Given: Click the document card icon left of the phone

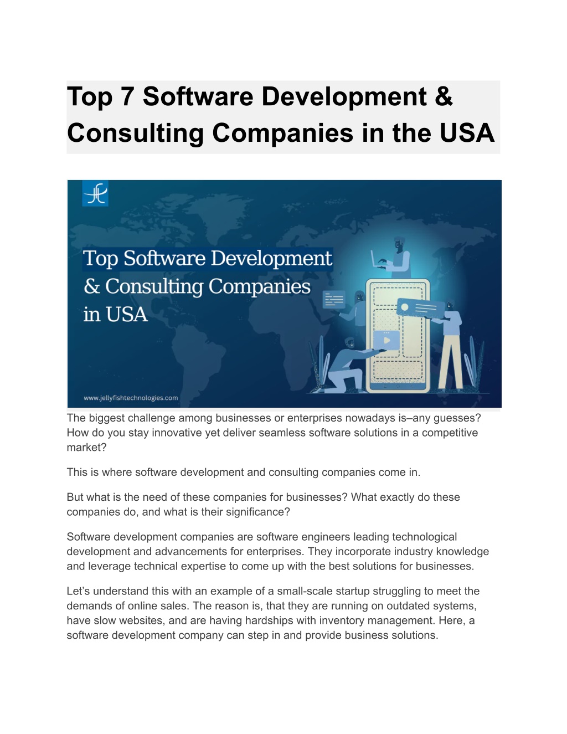Looking at the screenshot, I should (x=334, y=300).
